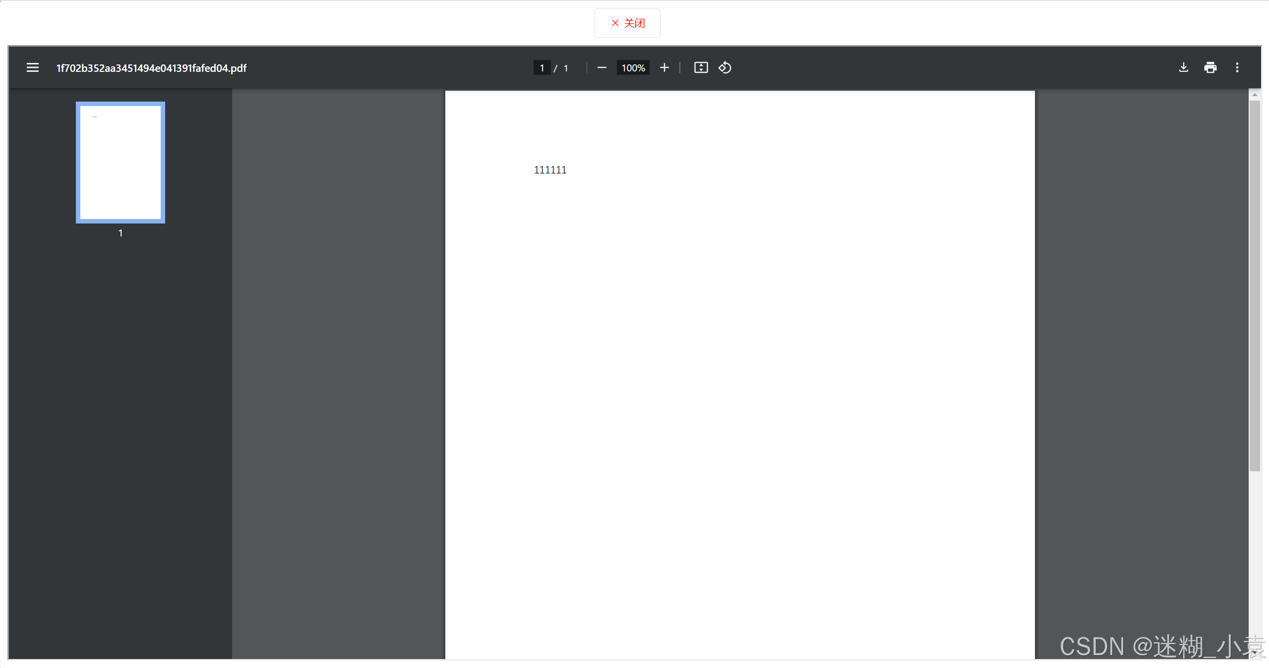This screenshot has width=1269, height=668.
Task: Select the text 111111 in the document
Action: tap(549, 169)
